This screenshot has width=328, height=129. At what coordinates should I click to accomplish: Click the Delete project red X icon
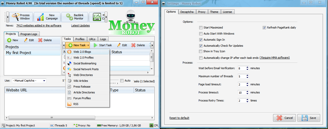pos(40,40)
